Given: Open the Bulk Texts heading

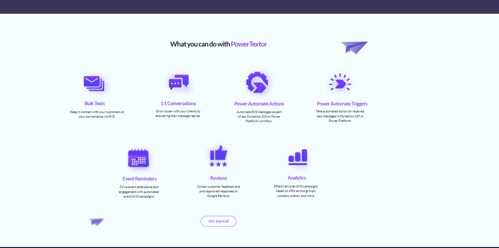Looking at the screenshot, I should [x=95, y=104].
